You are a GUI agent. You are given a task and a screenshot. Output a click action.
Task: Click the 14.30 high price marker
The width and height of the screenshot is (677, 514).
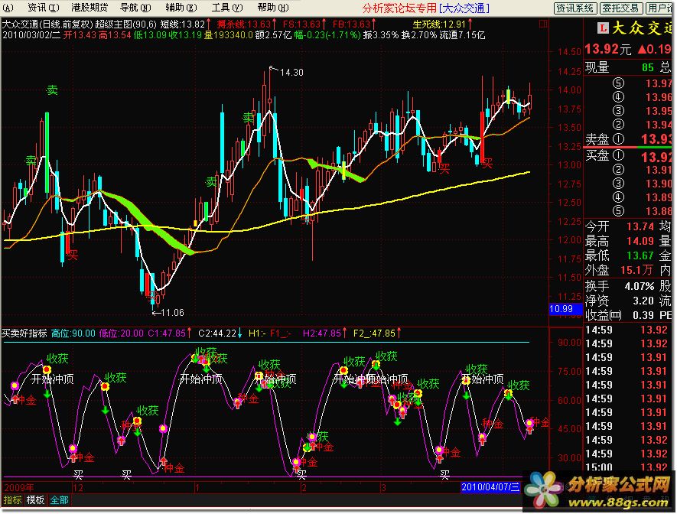pos(291,73)
